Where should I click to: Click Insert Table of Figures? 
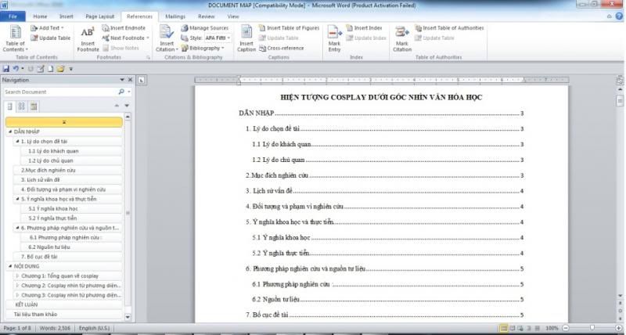coord(293,28)
